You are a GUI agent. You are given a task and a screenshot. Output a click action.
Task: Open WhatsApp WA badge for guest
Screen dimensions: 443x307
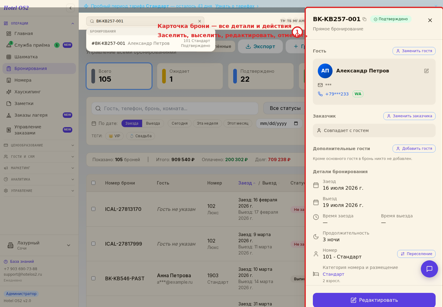pyautogui.click(x=358, y=94)
